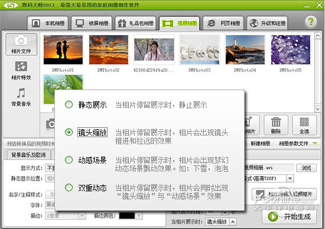
Task: Click the 字体 dropdown field
Action: coord(50,205)
